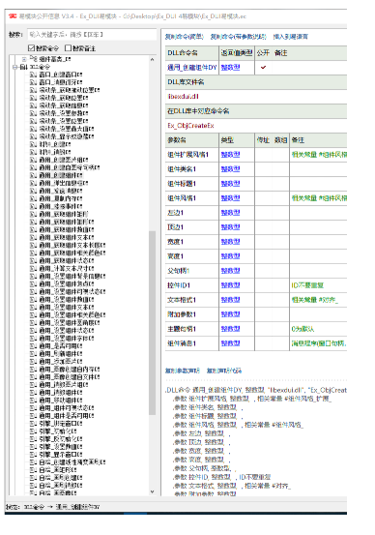Enable the 搜索备注 checkbox
Screen dimensions: 375x535
pyautogui.click(x=68, y=48)
